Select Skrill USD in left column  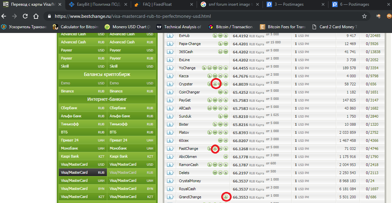(x=83, y=66)
